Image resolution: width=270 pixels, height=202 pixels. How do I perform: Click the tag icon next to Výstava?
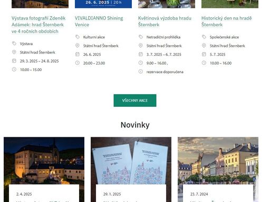(x=14, y=44)
